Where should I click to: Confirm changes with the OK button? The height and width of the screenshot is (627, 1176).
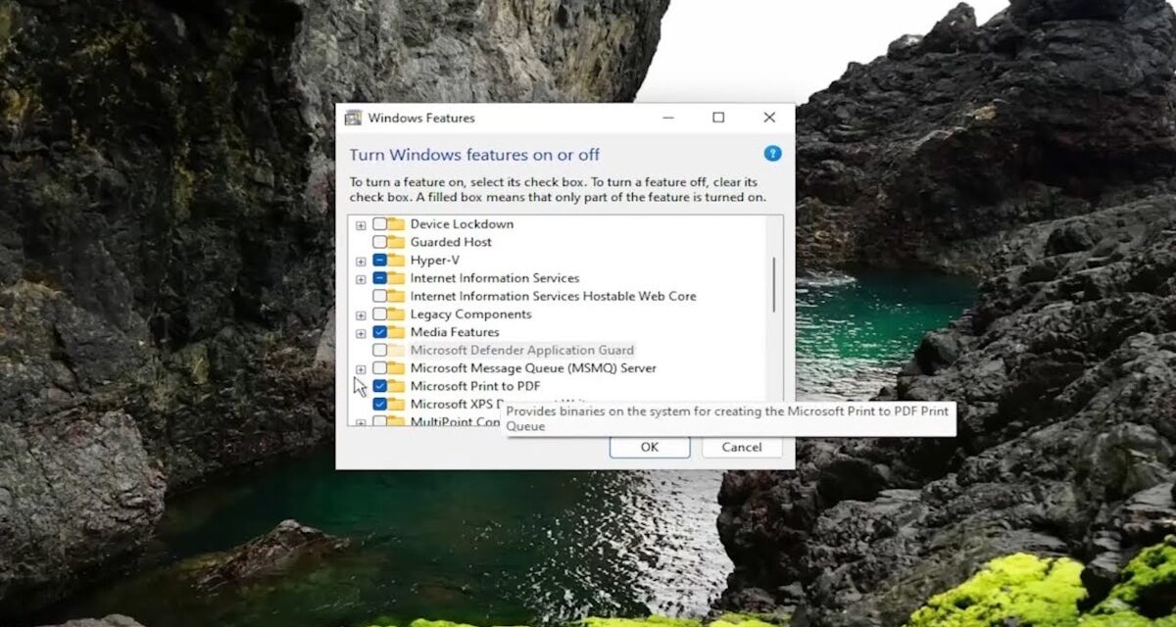650,447
